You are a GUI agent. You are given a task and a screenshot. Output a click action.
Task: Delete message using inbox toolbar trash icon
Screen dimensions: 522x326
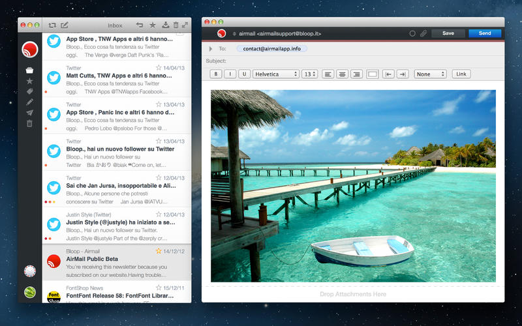point(176,25)
